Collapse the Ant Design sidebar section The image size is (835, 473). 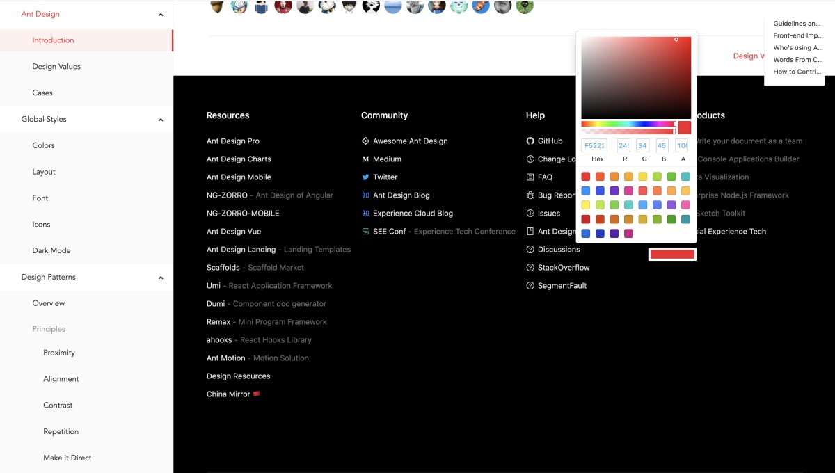[161, 14]
